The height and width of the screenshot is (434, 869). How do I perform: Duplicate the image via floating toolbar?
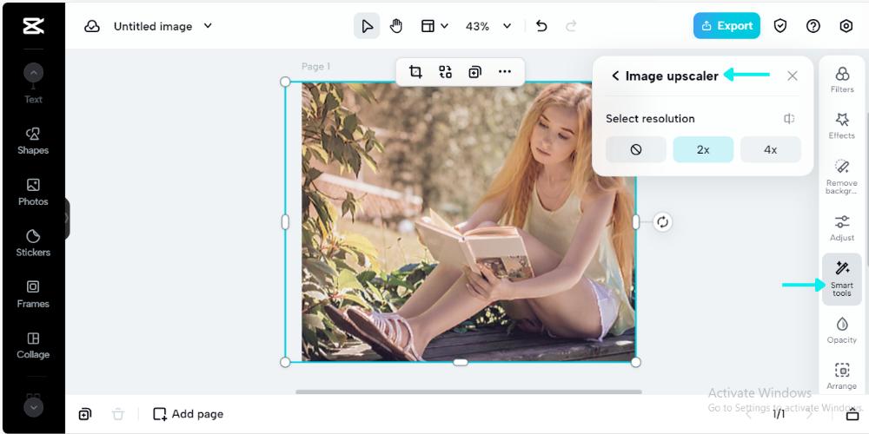click(x=474, y=71)
